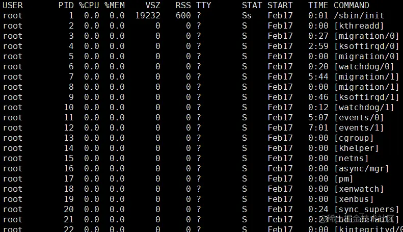Click the VSZ value 19232
This screenshot has width=403, height=232.
point(148,16)
